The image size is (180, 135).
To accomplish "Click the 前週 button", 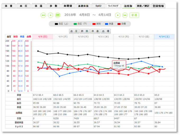I will [134, 15].
